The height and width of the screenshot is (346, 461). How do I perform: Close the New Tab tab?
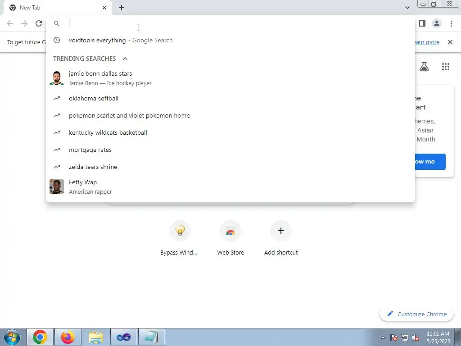click(104, 8)
